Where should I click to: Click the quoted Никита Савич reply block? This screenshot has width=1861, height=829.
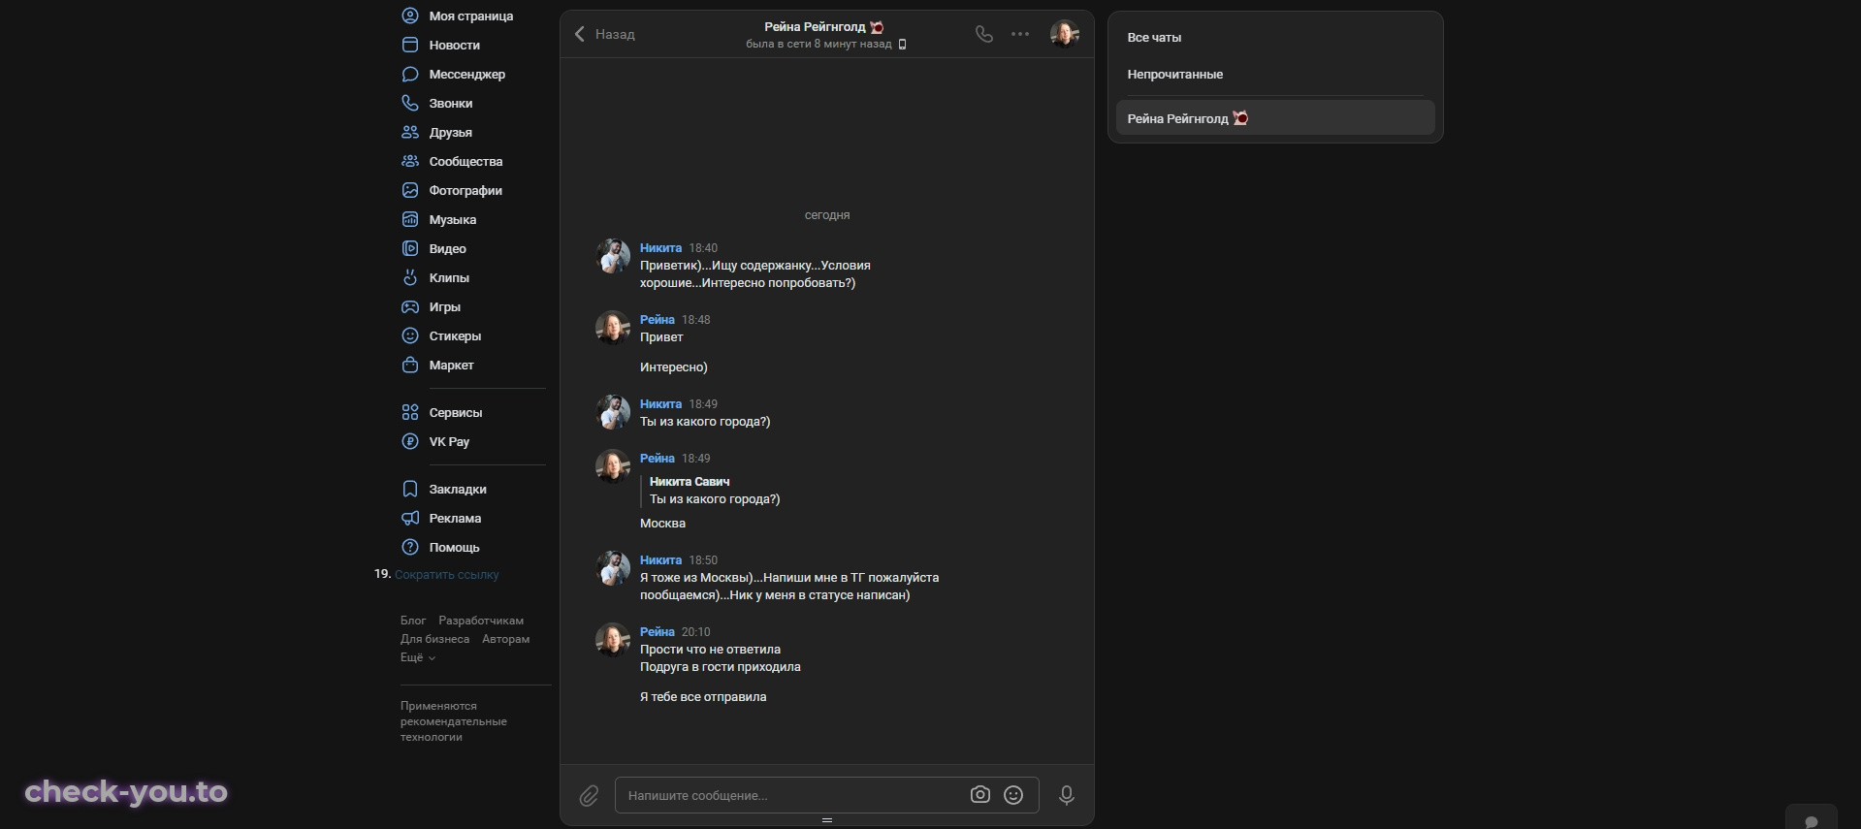[x=713, y=491]
